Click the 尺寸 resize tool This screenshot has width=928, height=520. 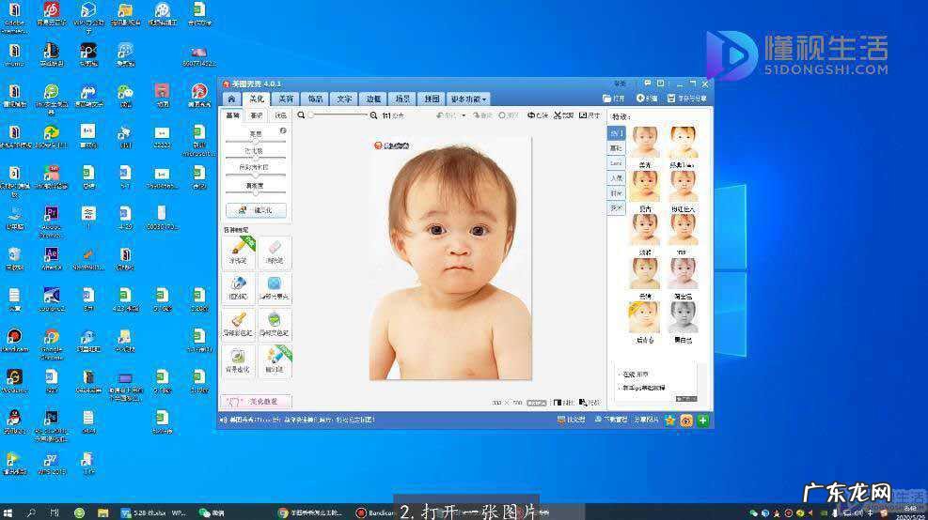coord(590,115)
